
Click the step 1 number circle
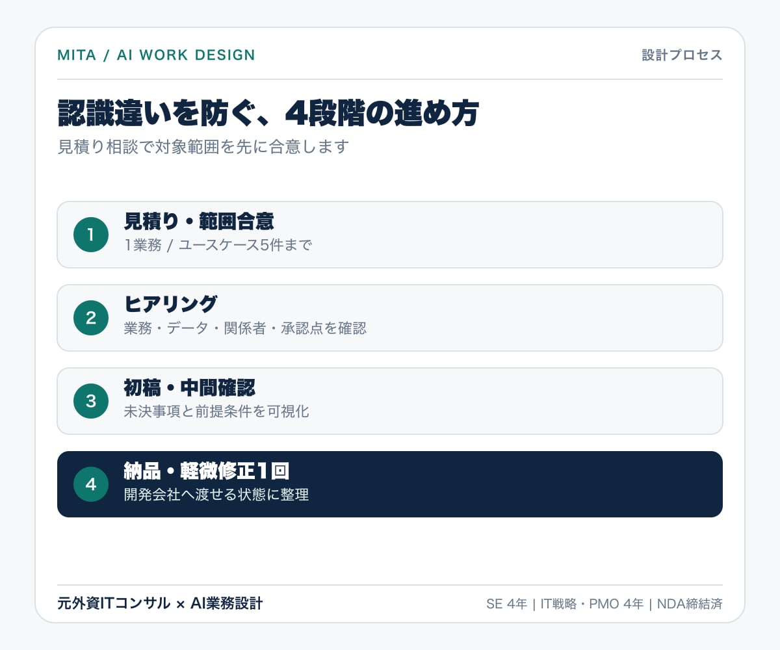(91, 235)
